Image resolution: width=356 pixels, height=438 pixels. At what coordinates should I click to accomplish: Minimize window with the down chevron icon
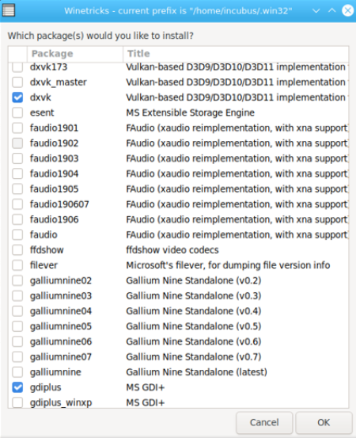[x=316, y=11]
